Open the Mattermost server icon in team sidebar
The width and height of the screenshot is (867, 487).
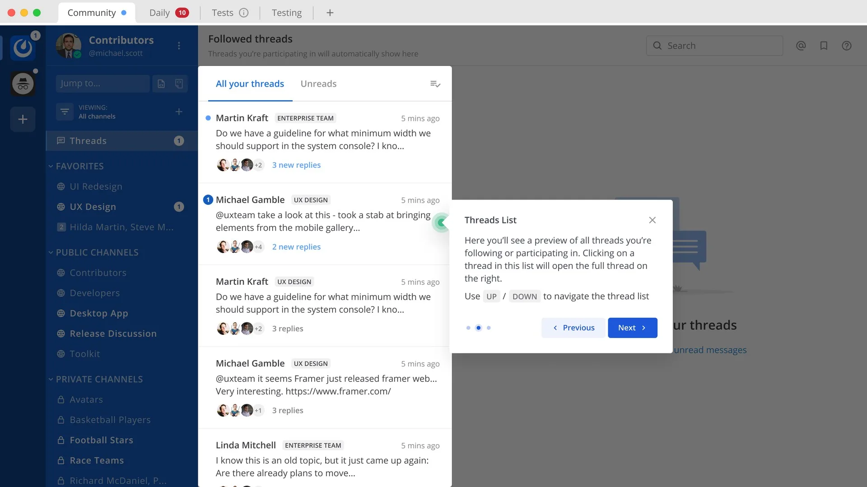pos(23,47)
